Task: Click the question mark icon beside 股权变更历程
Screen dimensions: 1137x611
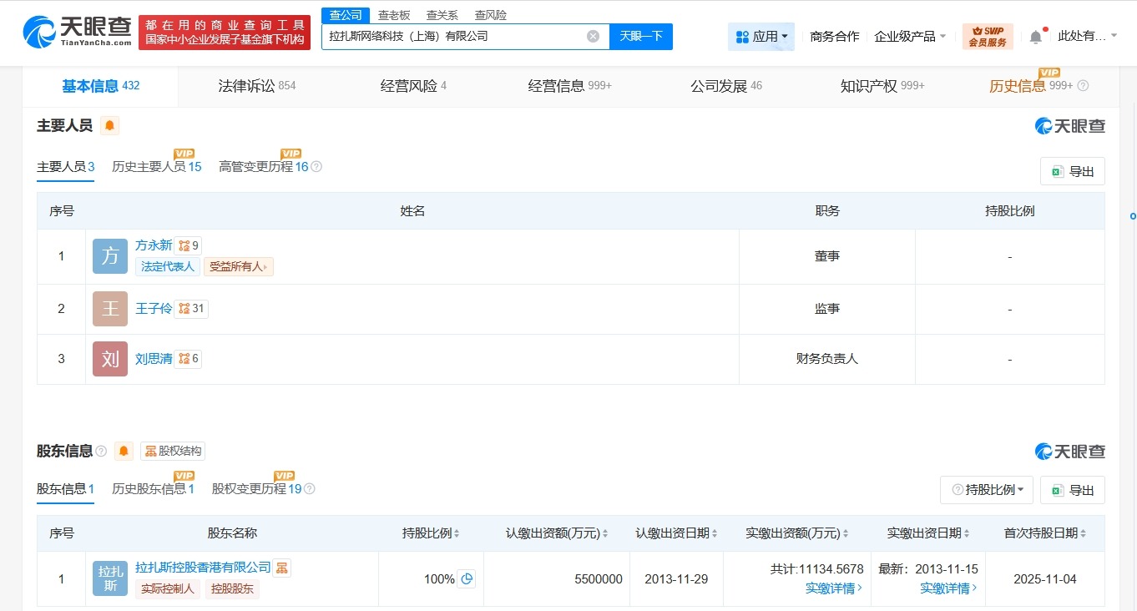Action: (309, 489)
